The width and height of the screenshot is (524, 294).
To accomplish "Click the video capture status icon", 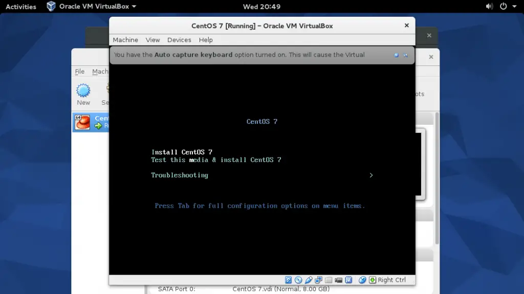I will (339, 280).
